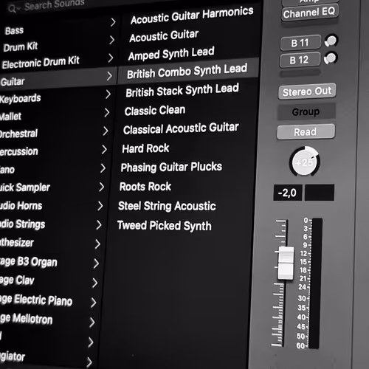This screenshot has height=369, width=369.
Task: Turn the B 11 send level knob
Action: (331, 41)
